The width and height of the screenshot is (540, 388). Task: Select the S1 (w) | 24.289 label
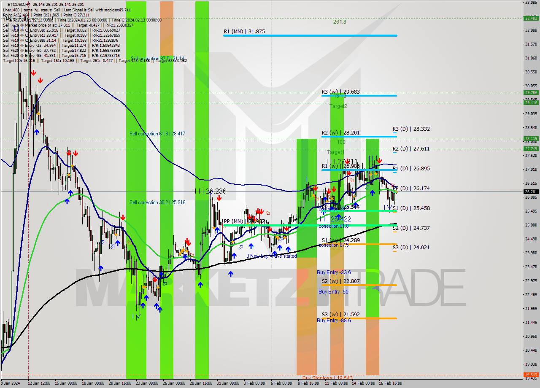[x=340, y=240]
